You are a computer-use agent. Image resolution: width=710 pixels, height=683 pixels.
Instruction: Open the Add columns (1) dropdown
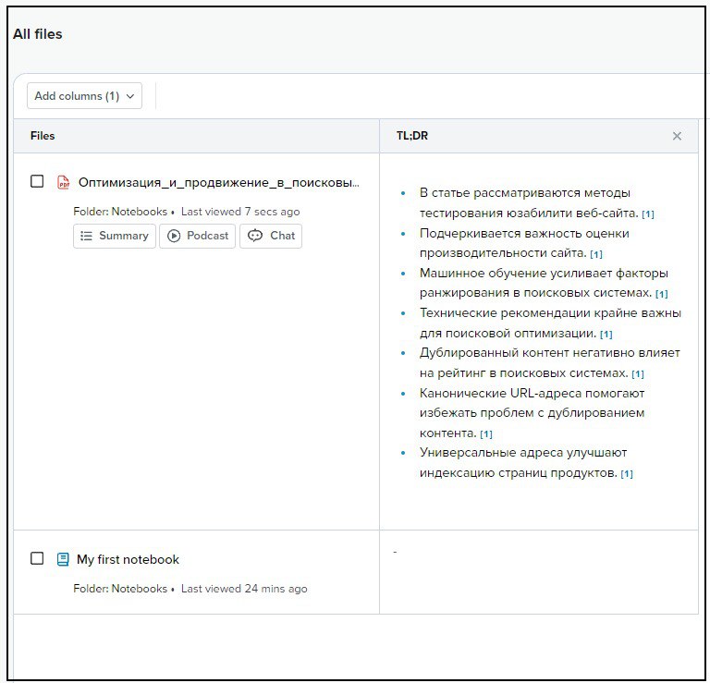[84, 96]
